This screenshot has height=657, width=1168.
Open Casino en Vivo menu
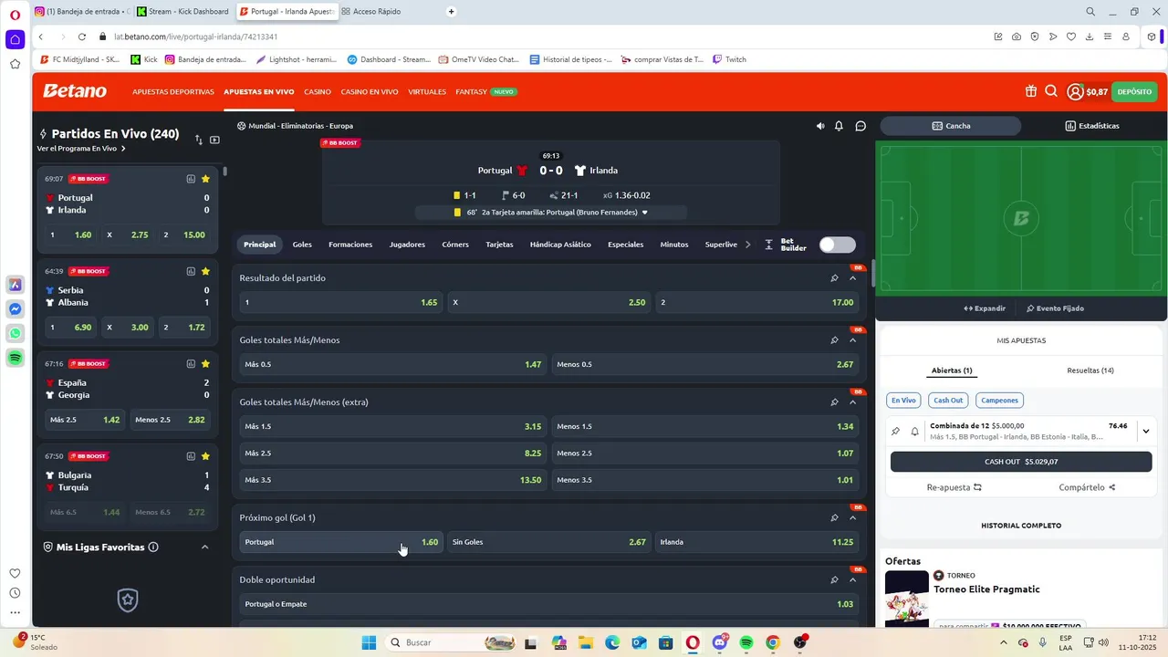coord(370,92)
